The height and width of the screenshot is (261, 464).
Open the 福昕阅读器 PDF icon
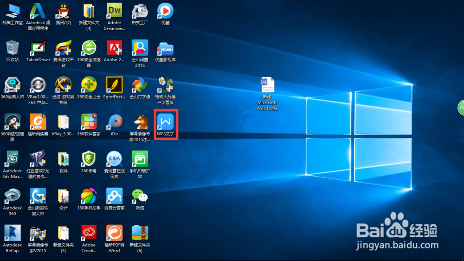(38, 122)
